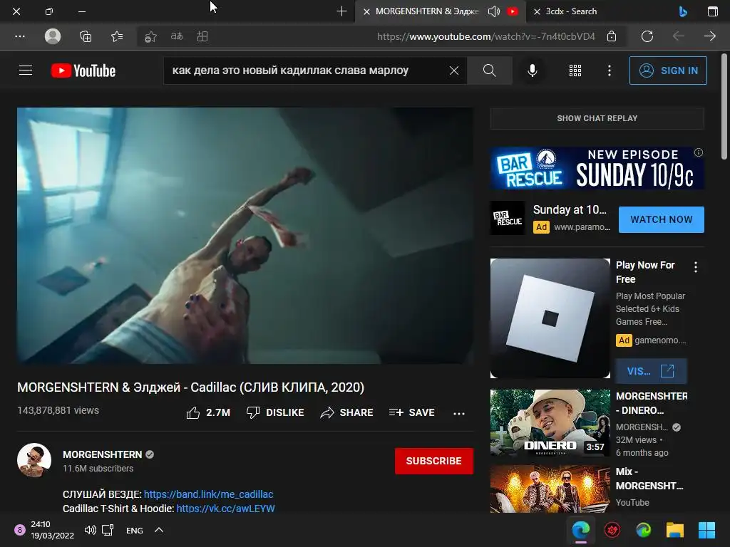Open the apps available icon in address bar
Viewport: 730px width, 547px height.
[x=202, y=36]
